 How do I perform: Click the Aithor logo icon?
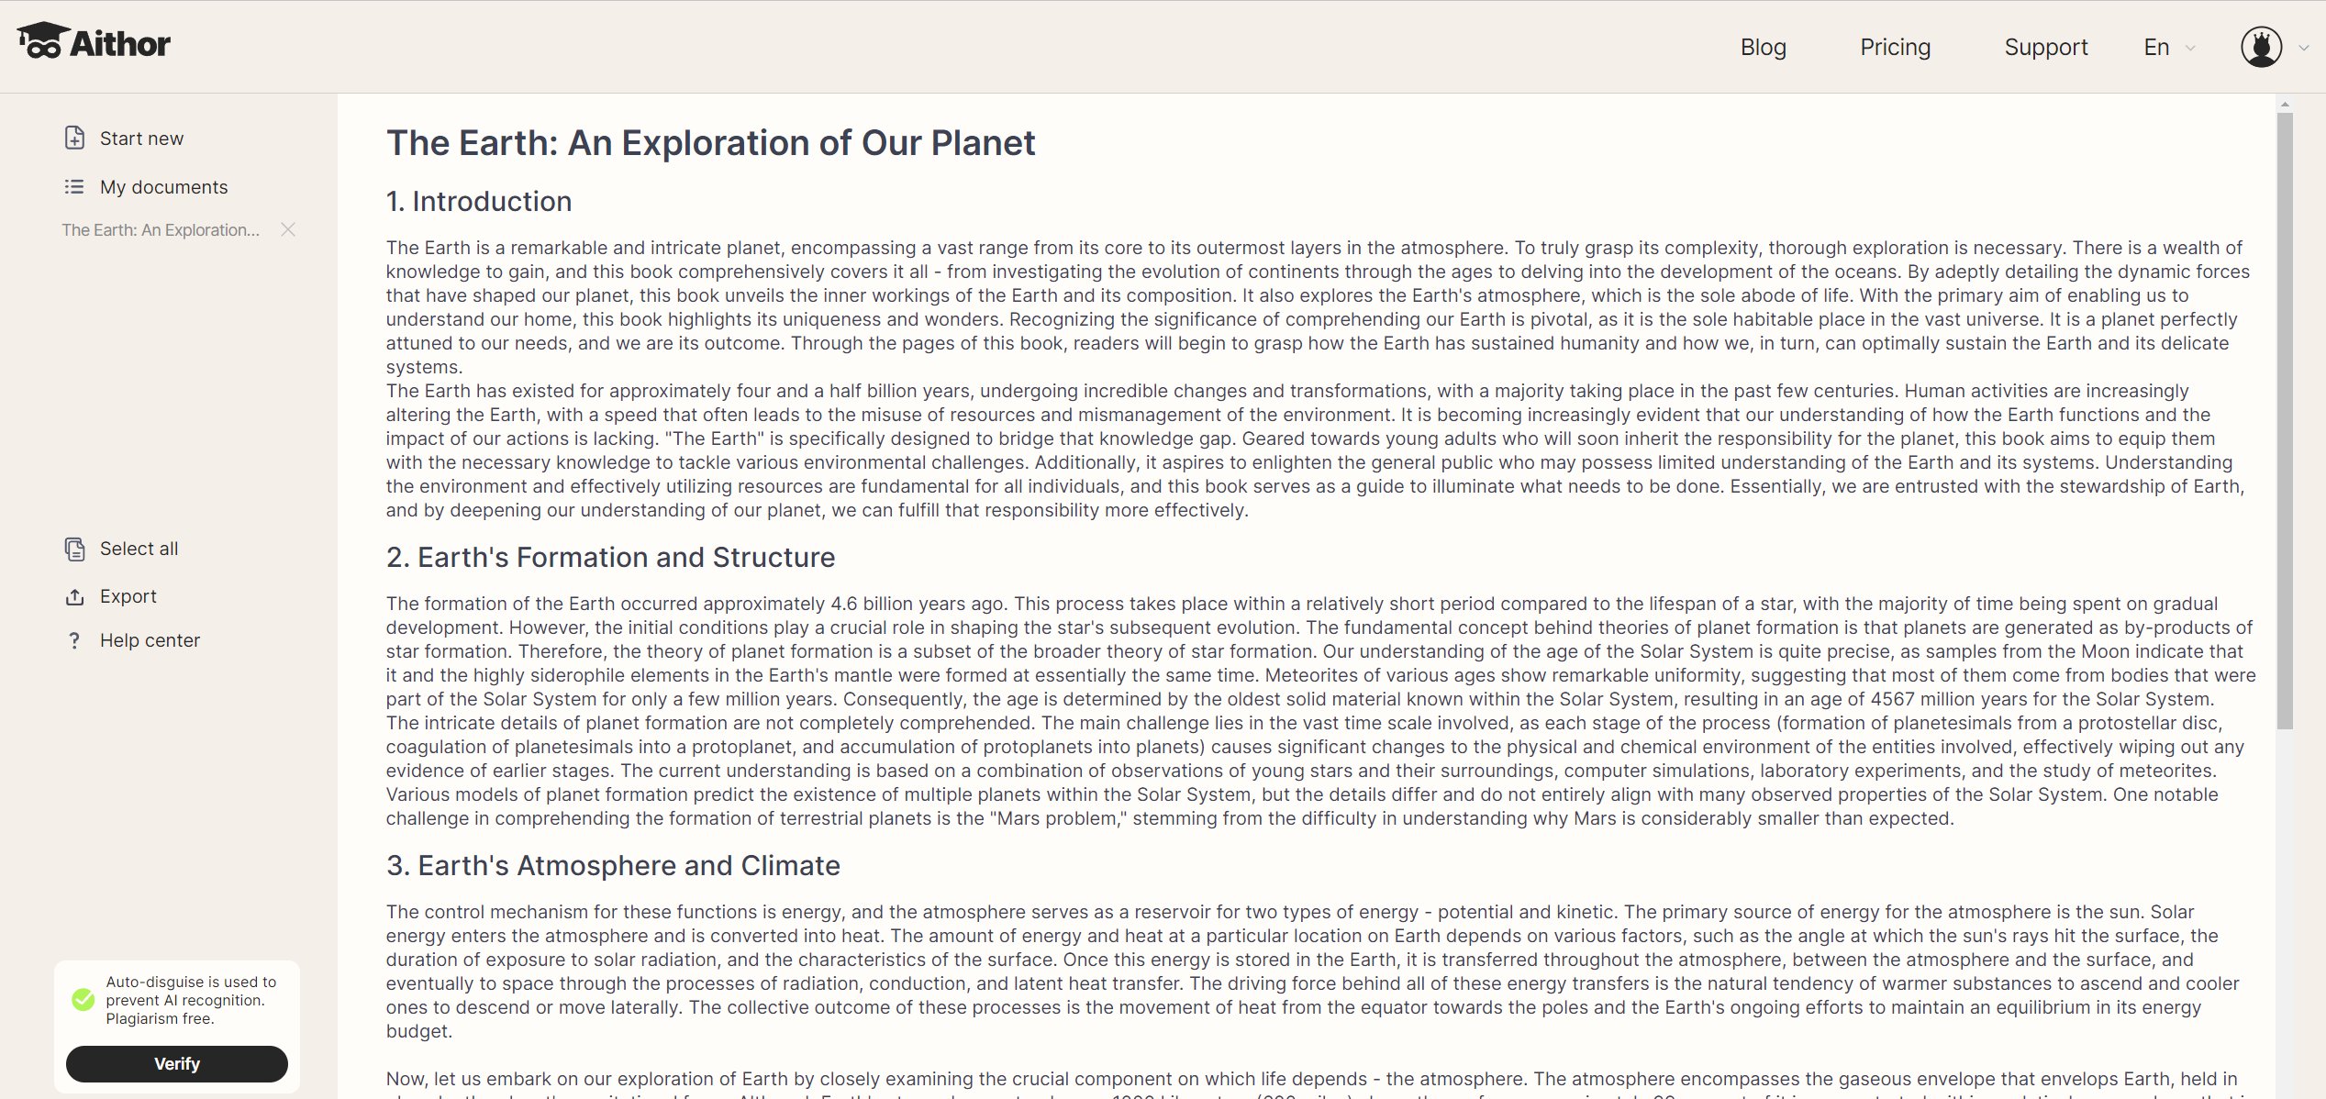click(x=42, y=41)
